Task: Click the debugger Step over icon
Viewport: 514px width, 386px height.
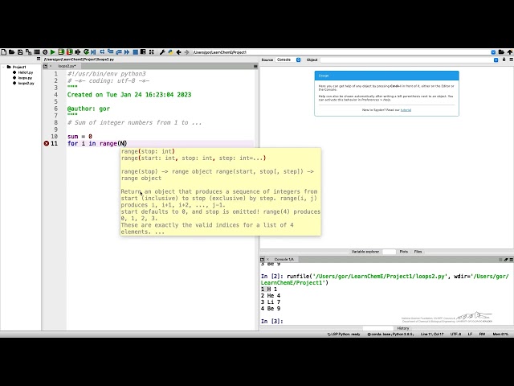Action: [102, 51]
